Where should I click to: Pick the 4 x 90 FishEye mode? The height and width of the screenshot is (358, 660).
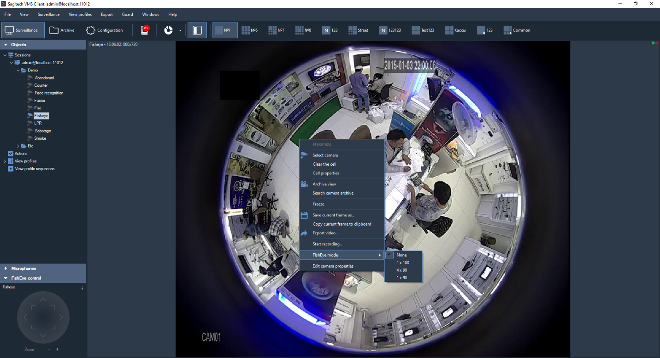pos(401,270)
